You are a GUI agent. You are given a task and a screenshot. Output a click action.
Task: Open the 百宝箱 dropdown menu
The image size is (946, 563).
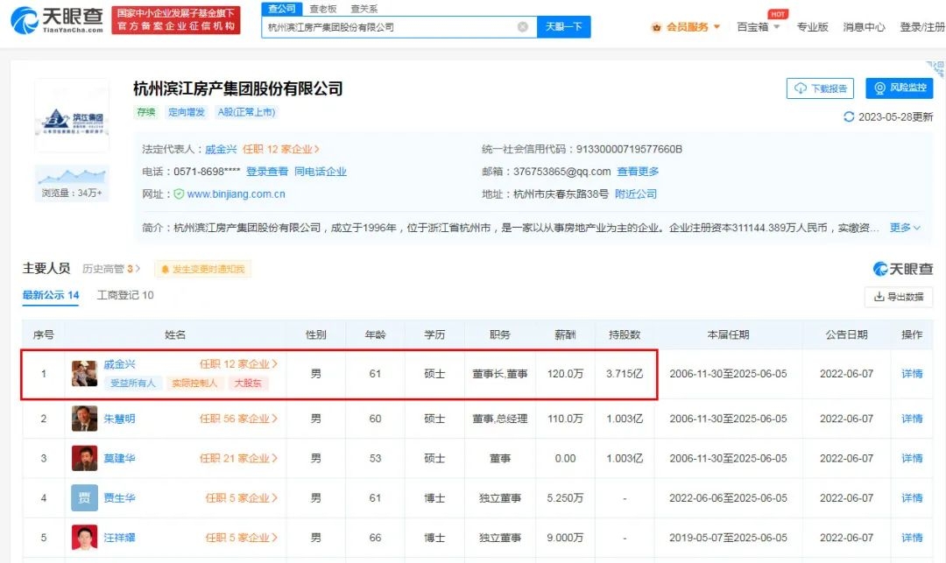tap(759, 27)
